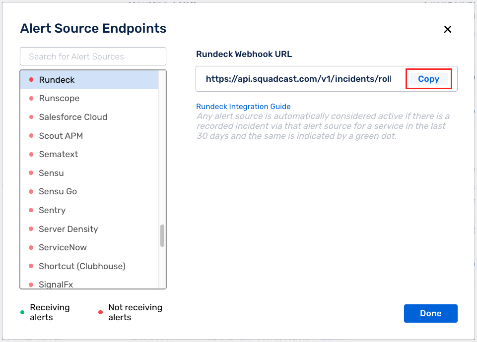Open the Rundeck Integration Guide
Viewport: 477px width, 342px height.
(x=243, y=106)
